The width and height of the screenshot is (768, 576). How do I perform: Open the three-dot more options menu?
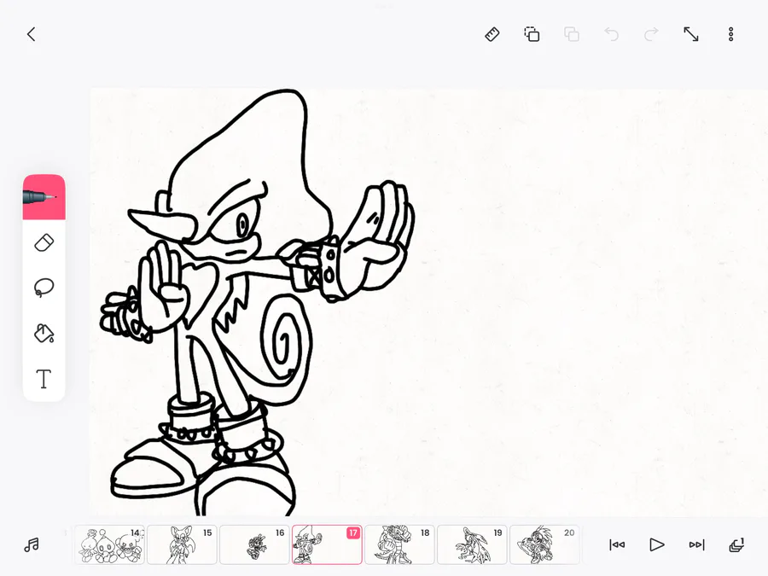pyautogui.click(x=730, y=34)
